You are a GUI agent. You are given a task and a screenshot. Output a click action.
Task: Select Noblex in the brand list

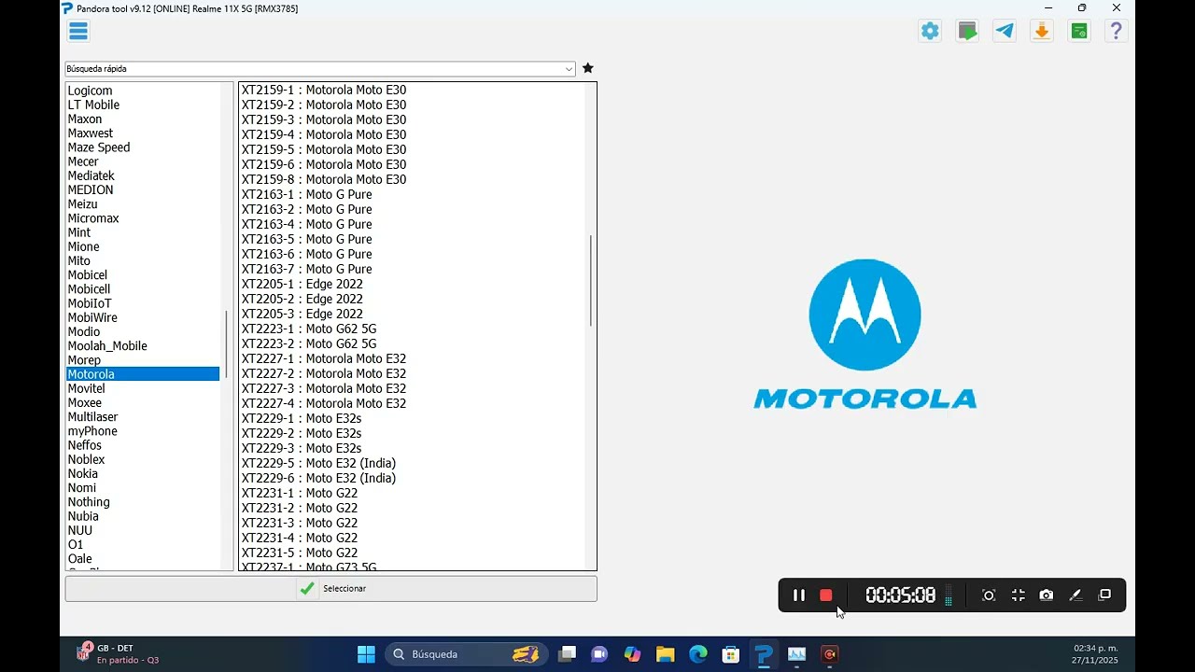pos(86,459)
